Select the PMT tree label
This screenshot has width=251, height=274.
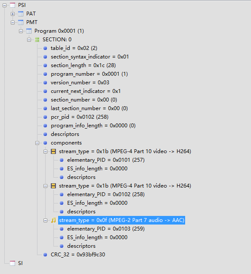coord(32,22)
